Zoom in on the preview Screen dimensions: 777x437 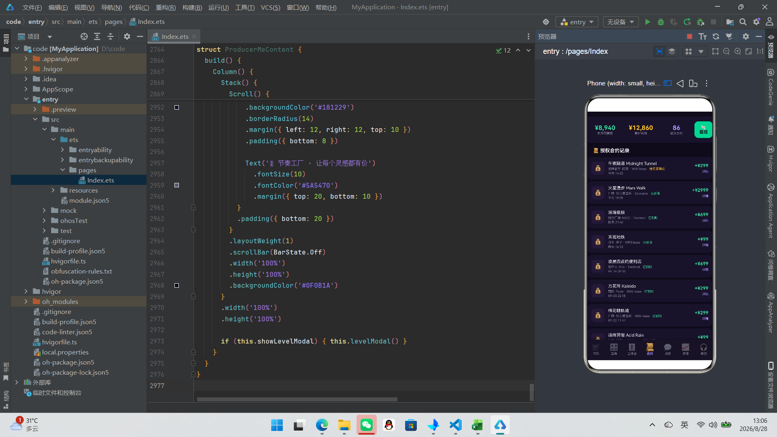[x=738, y=51]
